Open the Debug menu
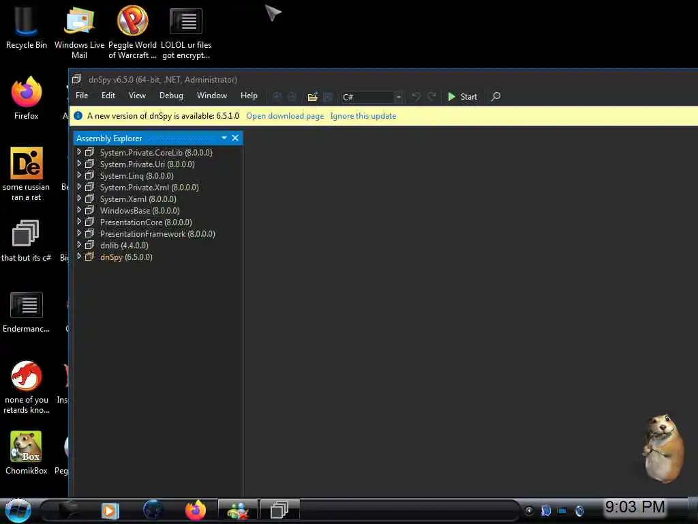Image resolution: width=698 pixels, height=524 pixels. point(171,96)
